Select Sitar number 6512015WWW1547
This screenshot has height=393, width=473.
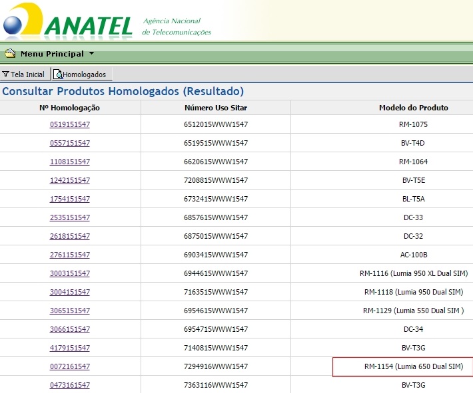click(216, 124)
